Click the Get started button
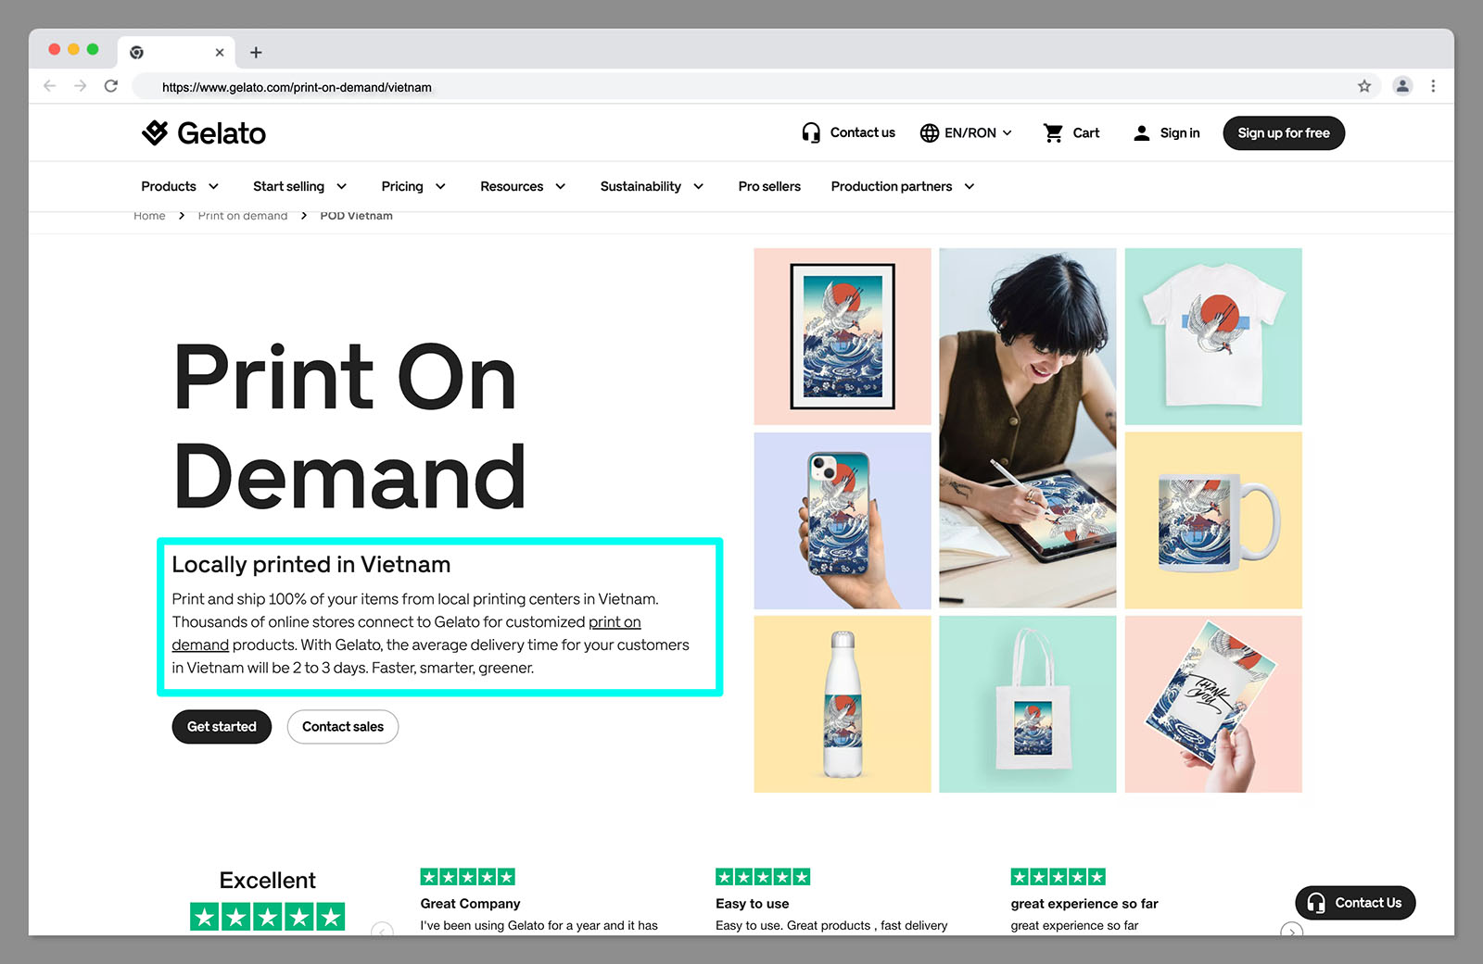The width and height of the screenshot is (1483, 964). tap(221, 726)
